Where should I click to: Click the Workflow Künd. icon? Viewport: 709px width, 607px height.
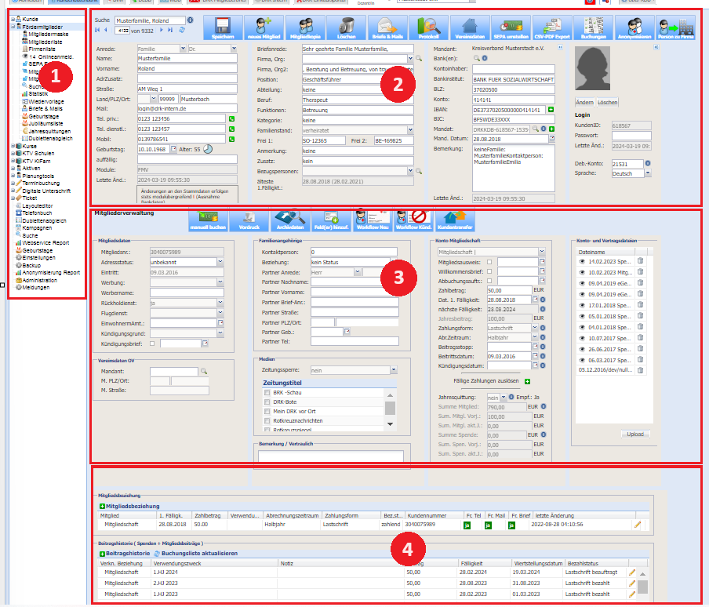(413, 221)
